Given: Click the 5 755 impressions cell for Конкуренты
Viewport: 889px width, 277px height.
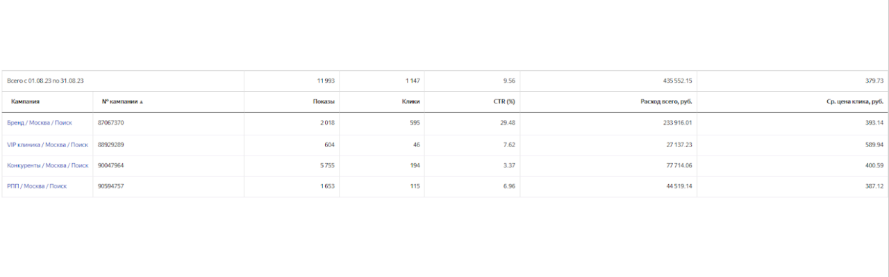Looking at the screenshot, I should coord(328,165).
